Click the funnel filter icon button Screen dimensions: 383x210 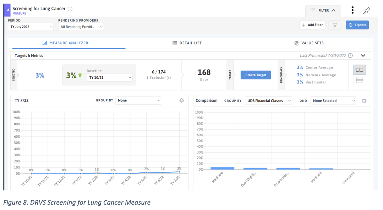click(335, 25)
